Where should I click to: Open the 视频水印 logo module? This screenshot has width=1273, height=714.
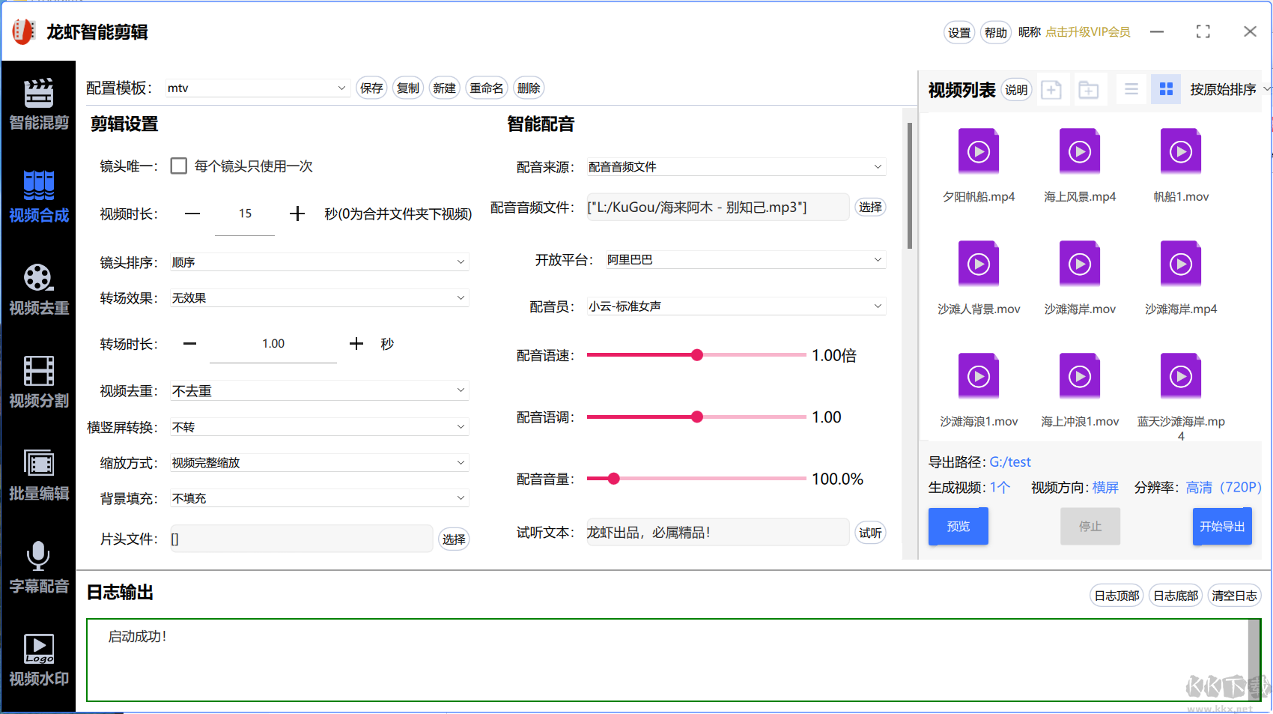pos(38,661)
